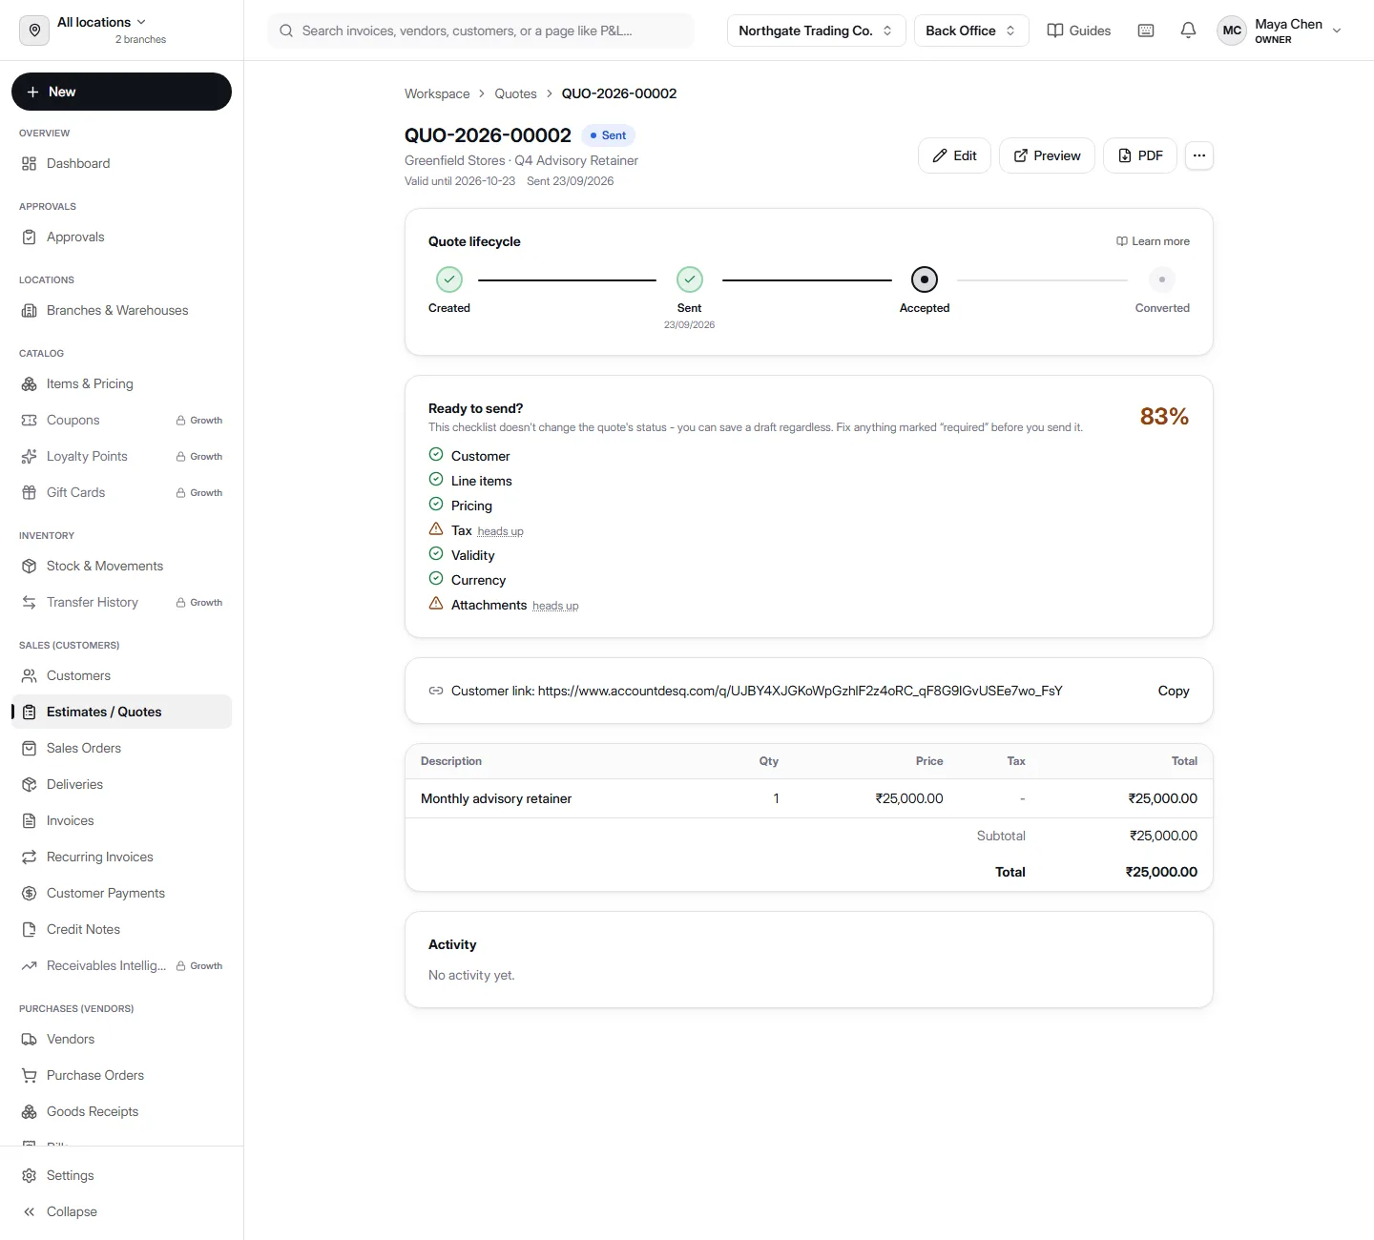Click the Stock & Movements box icon

pos(30,566)
